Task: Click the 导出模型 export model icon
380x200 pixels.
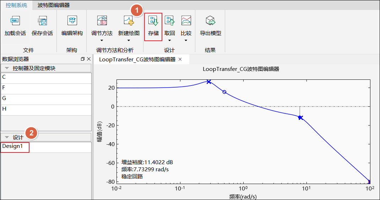Action: [210, 21]
